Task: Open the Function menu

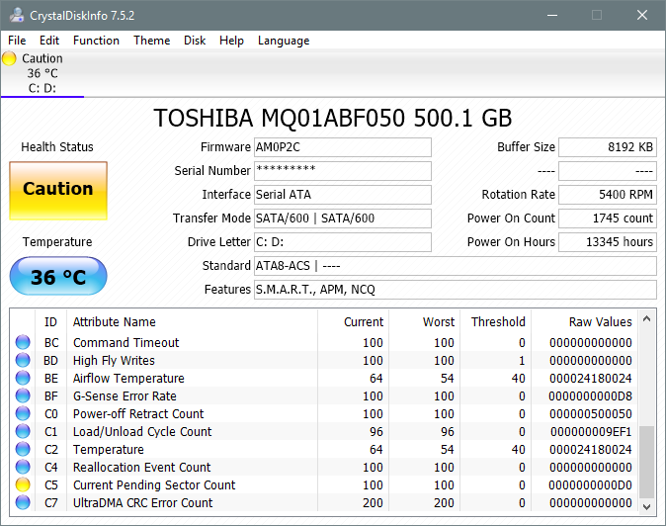Action: (96, 41)
